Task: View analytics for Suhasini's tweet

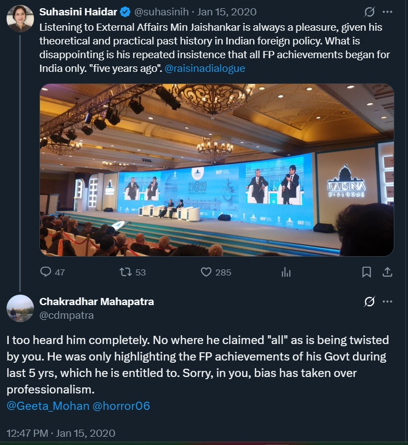Action: click(x=286, y=272)
